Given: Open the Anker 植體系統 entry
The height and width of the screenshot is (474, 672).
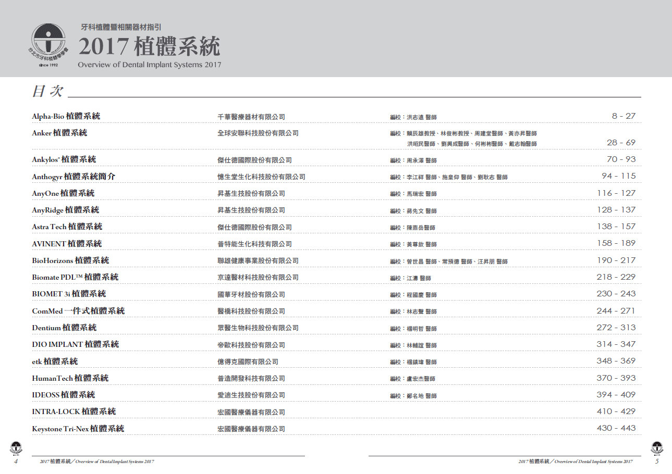Looking at the screenshot, I should coord(59,133).
